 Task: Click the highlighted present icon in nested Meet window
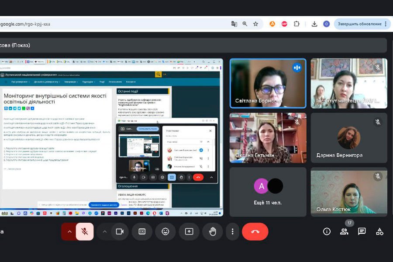tap(172, 177)
